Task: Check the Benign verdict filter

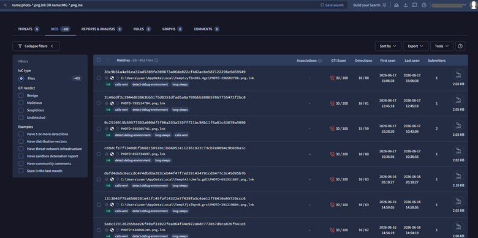Action: [21, 95]
